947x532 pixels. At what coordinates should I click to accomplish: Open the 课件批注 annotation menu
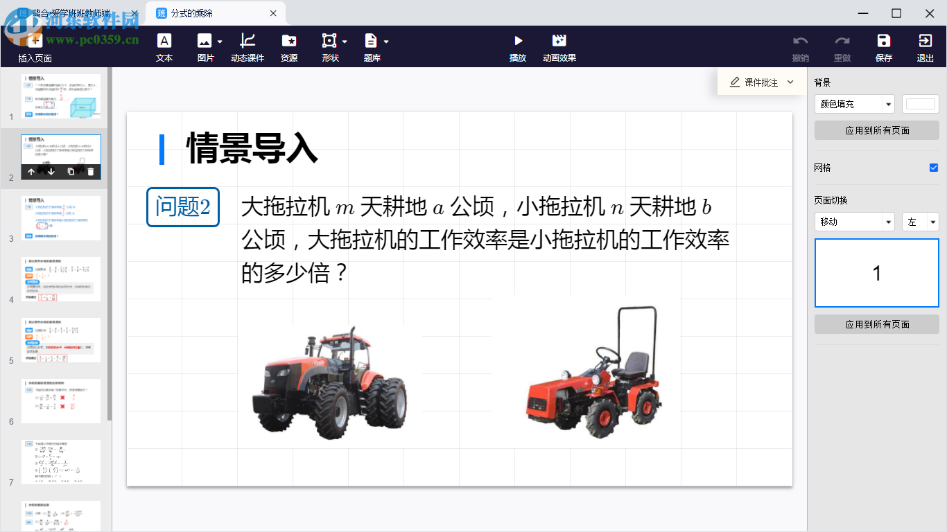761,81
